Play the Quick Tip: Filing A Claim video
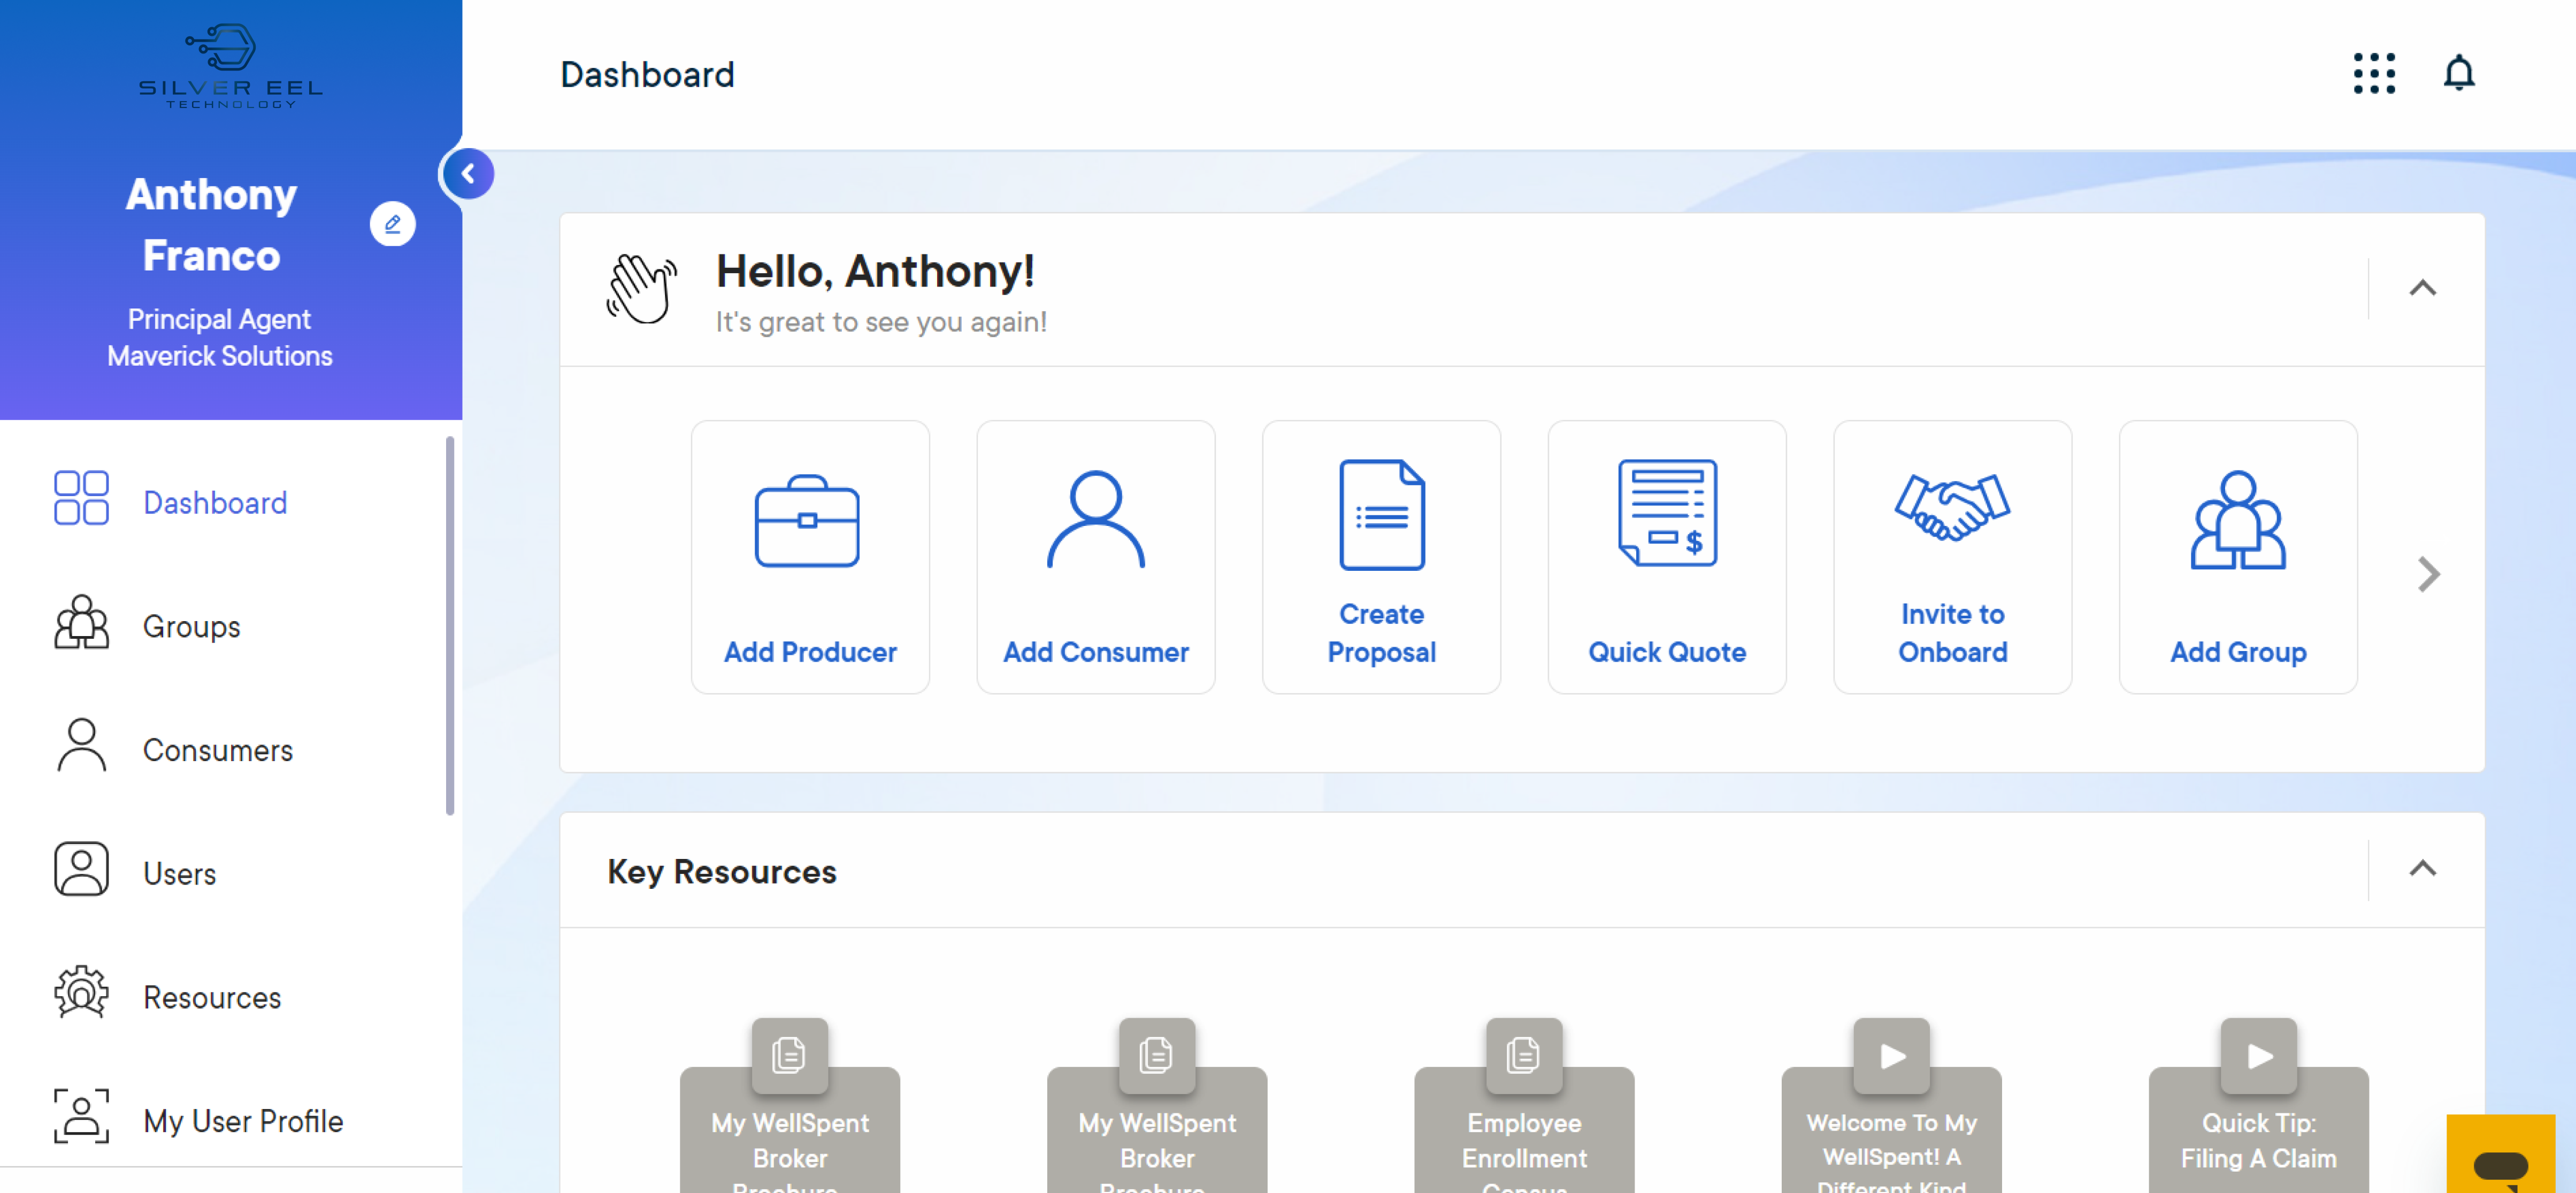 2258,1055
